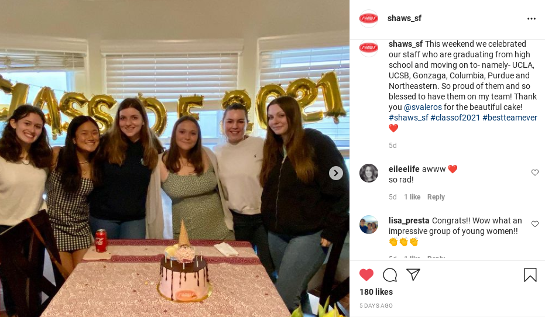Unlike the post with the red heart

[366, 275]
